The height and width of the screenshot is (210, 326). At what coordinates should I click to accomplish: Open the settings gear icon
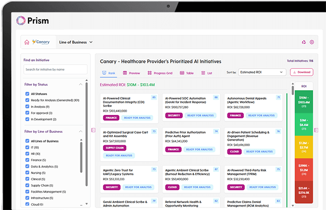pos(312,42)
